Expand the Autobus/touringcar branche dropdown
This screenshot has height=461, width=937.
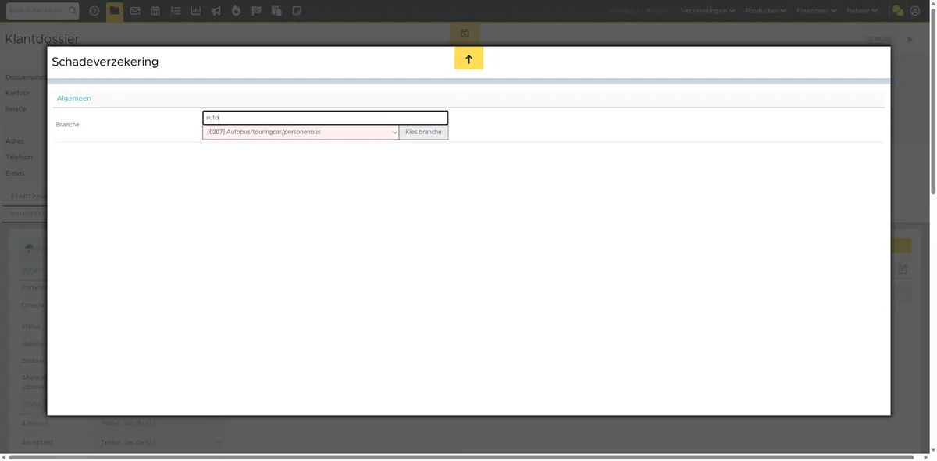pos(301,133)
